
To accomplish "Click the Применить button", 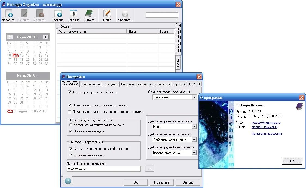I will click(162, 183).
